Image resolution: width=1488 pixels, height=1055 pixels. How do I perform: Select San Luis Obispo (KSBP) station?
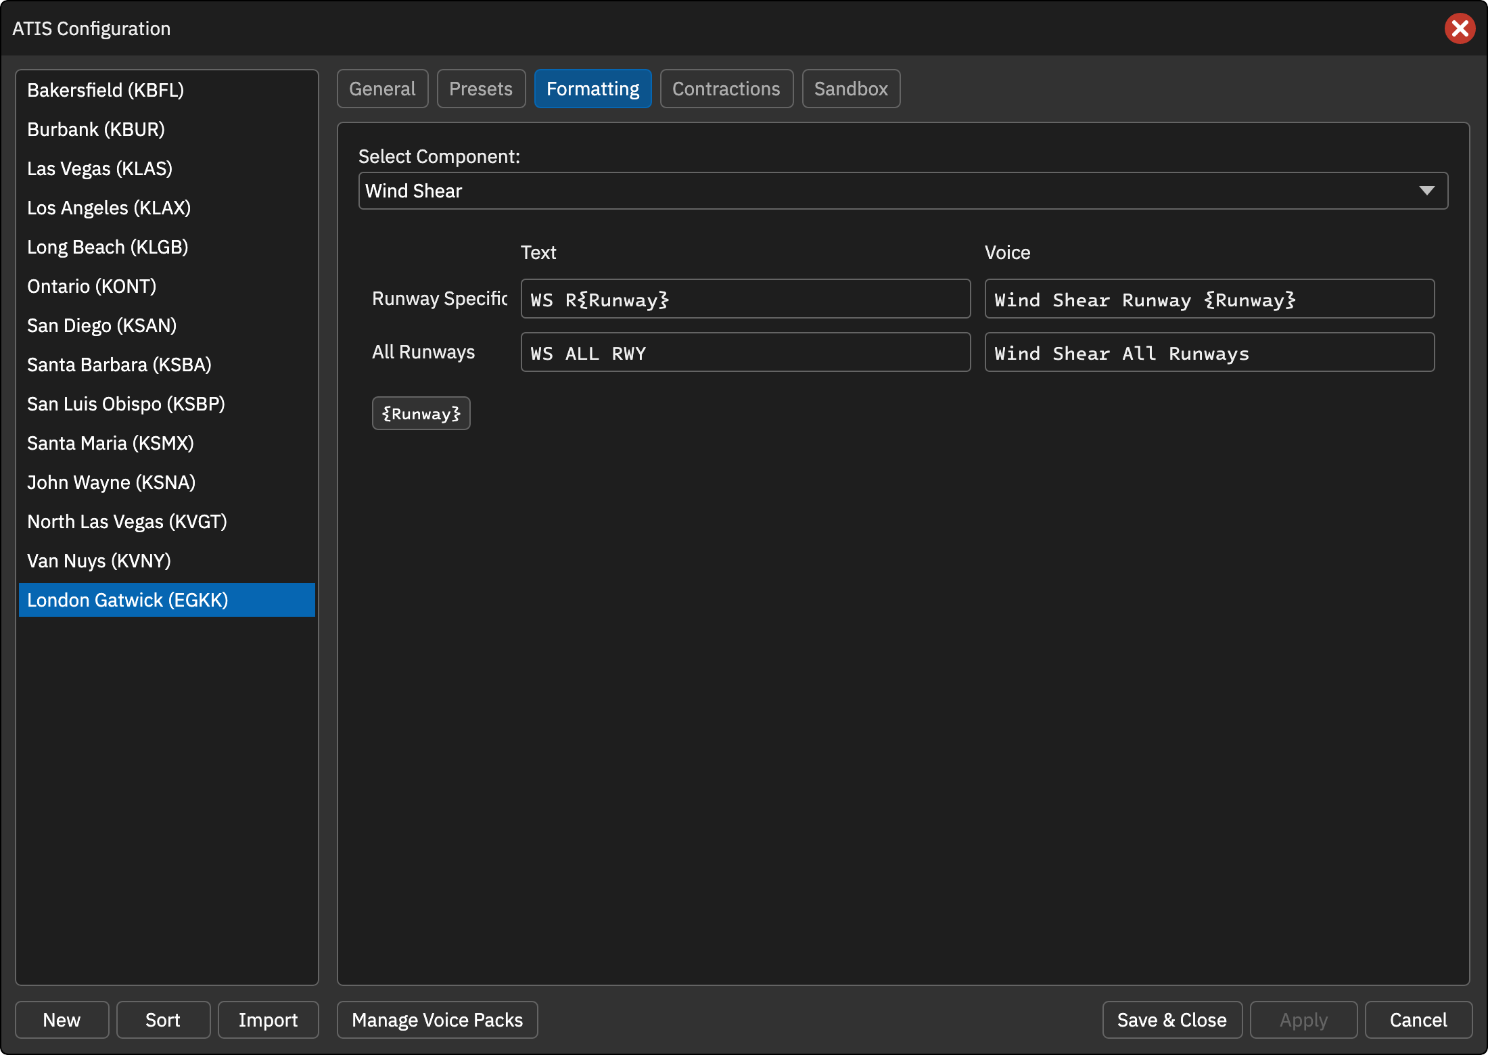(167, 404)
